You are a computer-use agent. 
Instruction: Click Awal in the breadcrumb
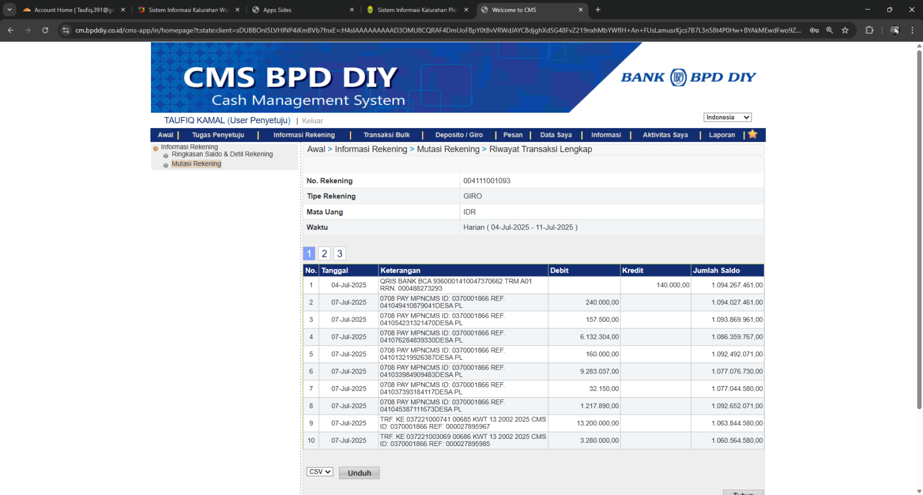click(x=316, y=149)
